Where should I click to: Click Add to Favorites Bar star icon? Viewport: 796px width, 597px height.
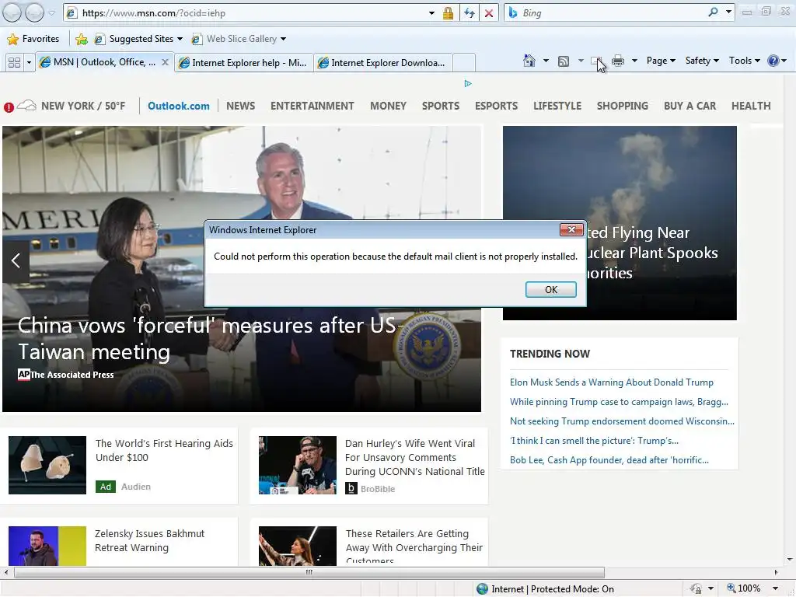[81, 39]
